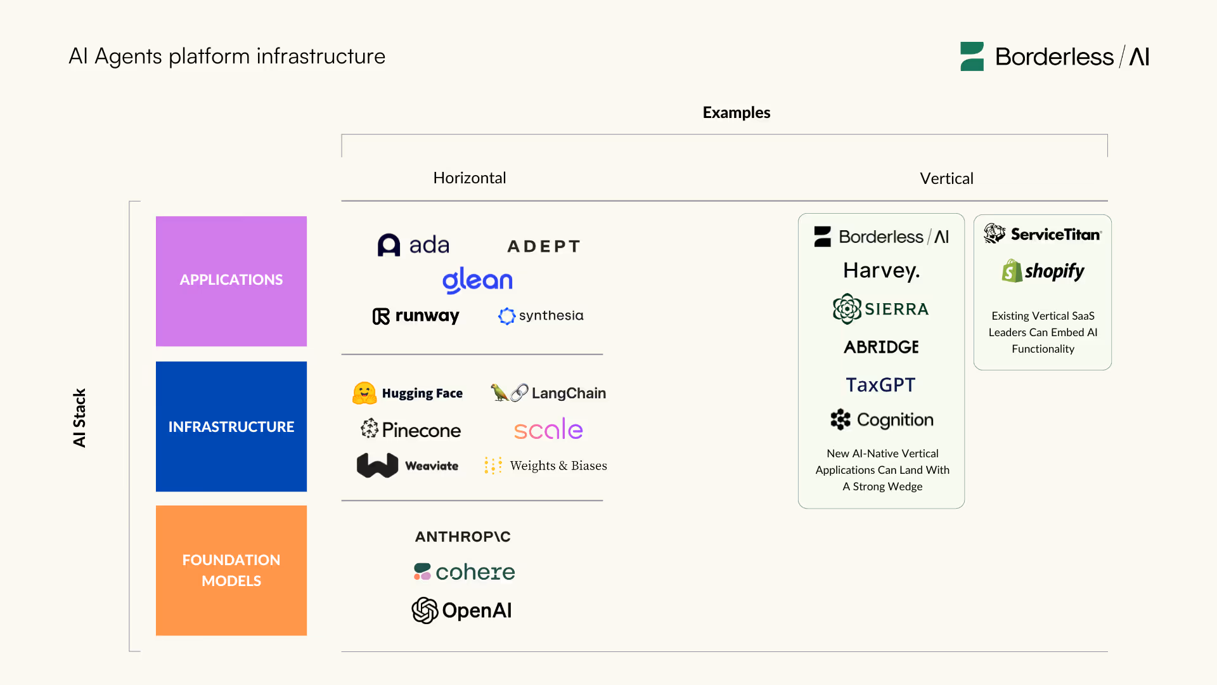The image size is (1217, 685).
Task: Click the Weights & Biases logo
Action: click(x=545, y=466)
